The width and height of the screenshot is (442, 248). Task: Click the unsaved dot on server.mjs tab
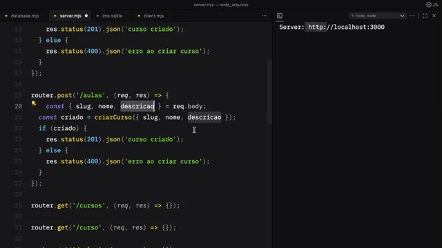pos(86,16)
